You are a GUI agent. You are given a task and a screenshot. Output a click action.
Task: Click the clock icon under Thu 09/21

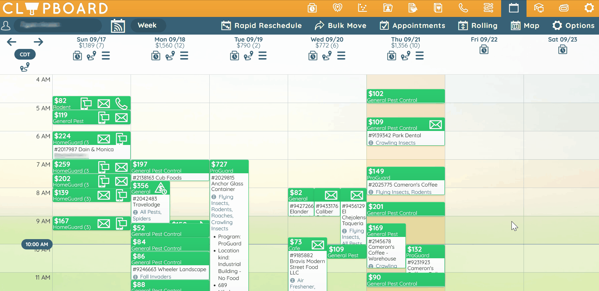coord(391,56)
